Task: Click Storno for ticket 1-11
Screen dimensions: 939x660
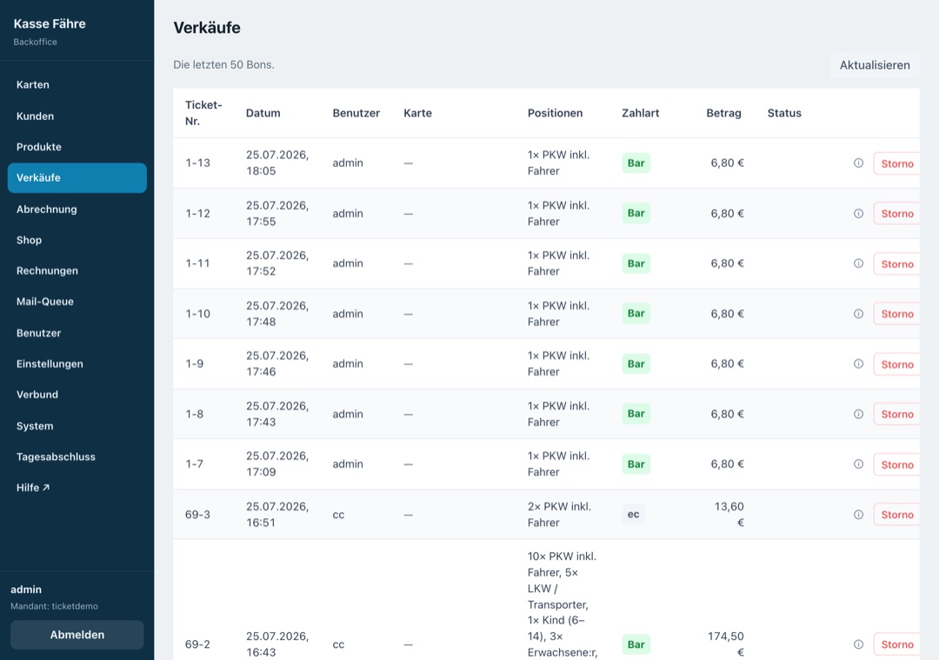Action: [x=896, y=264]
